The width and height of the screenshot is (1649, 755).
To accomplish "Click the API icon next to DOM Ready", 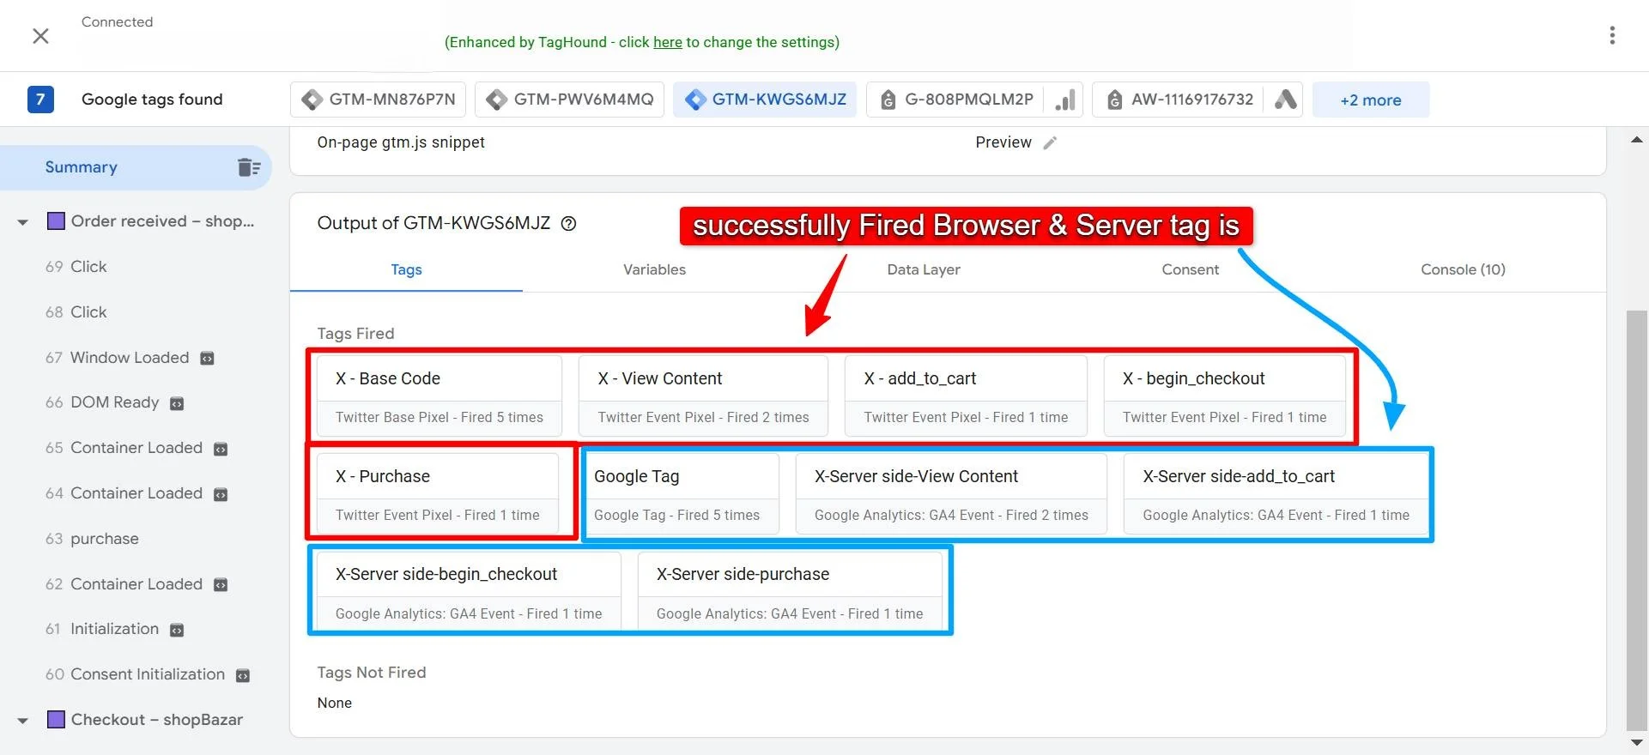I will [177, 403].
